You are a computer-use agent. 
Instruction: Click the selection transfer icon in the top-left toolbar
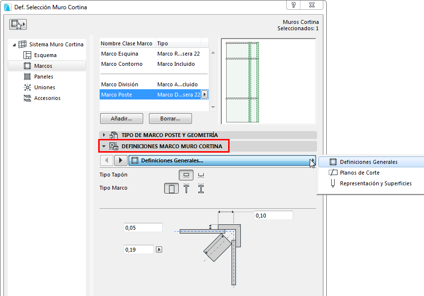tap(18, 24)
